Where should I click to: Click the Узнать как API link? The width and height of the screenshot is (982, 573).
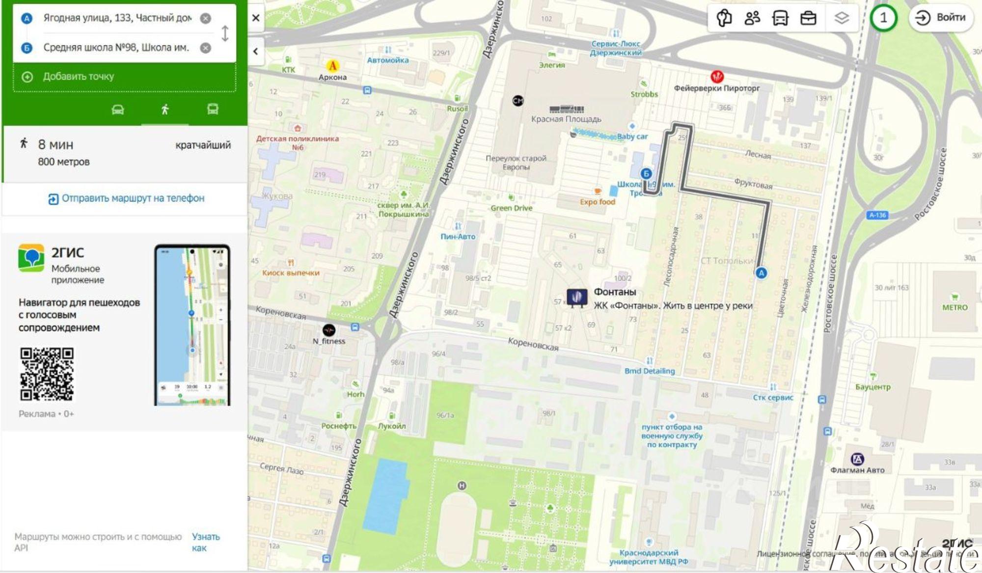tap(206, 542)
